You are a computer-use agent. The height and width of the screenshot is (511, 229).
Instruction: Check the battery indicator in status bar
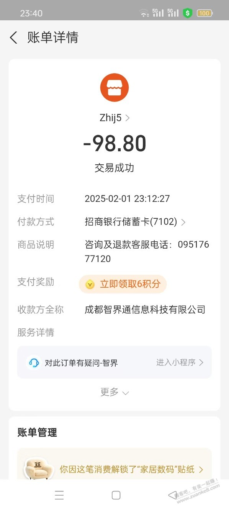204,13
